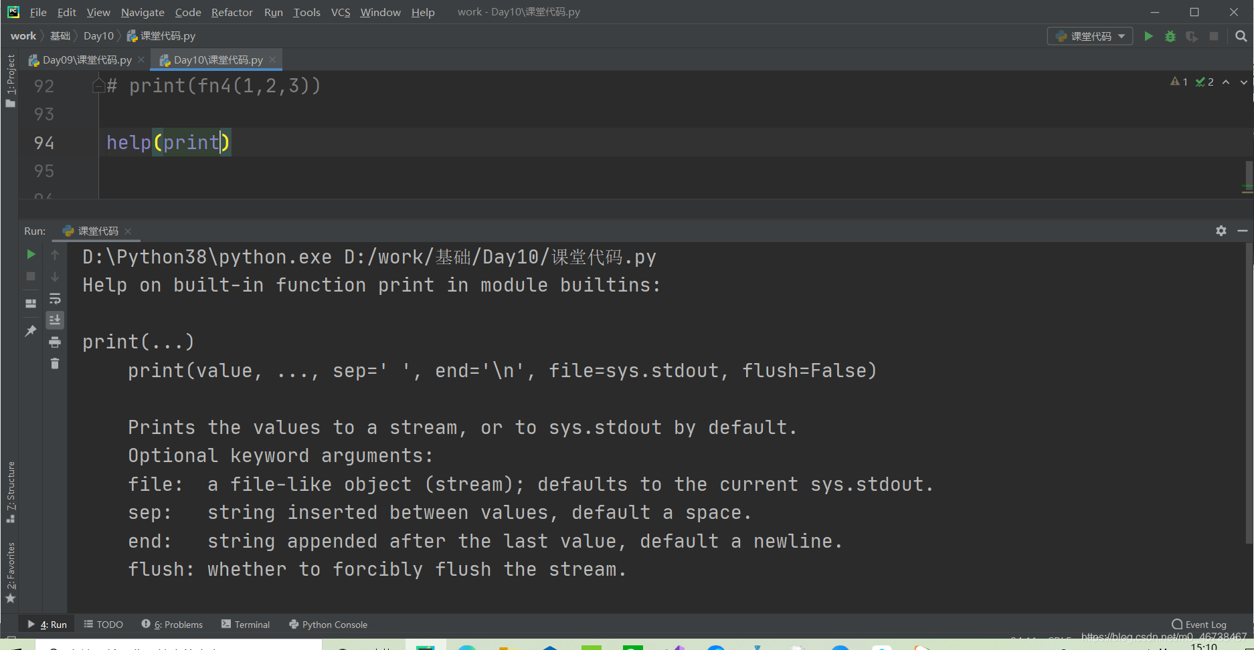Open the Terminal tool window
This screenshot has width=1254, height=650.
(246, 625)
